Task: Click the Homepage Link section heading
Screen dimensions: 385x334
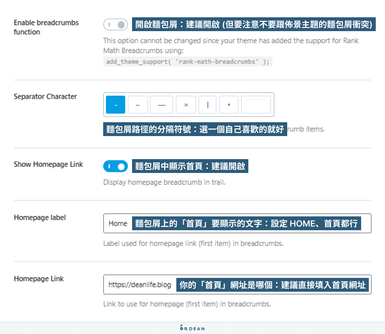Action: pos(38,279)
